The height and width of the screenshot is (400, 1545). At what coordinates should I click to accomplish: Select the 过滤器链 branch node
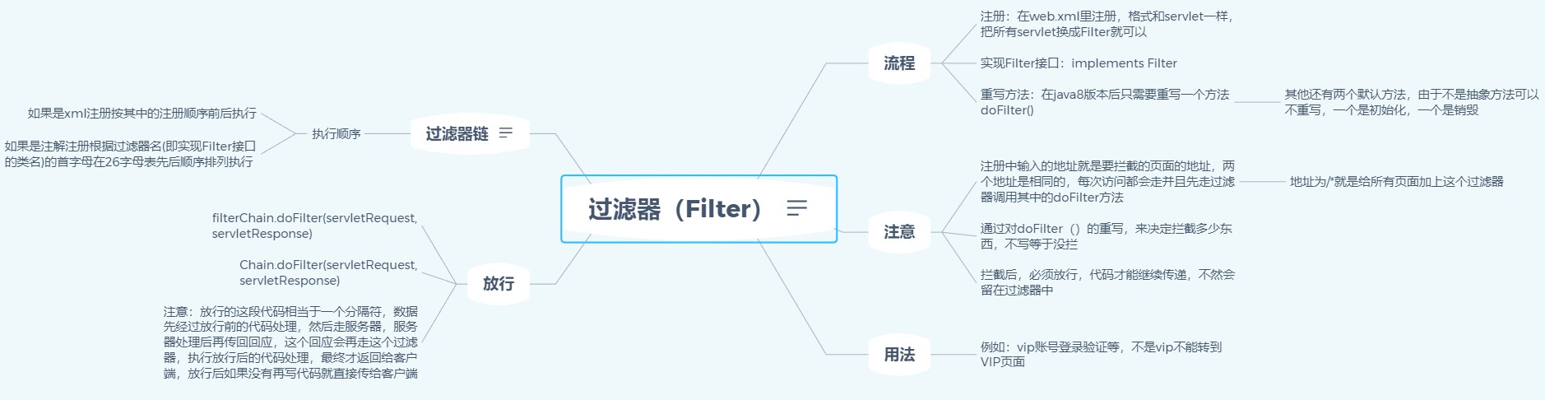coord(457,133)
